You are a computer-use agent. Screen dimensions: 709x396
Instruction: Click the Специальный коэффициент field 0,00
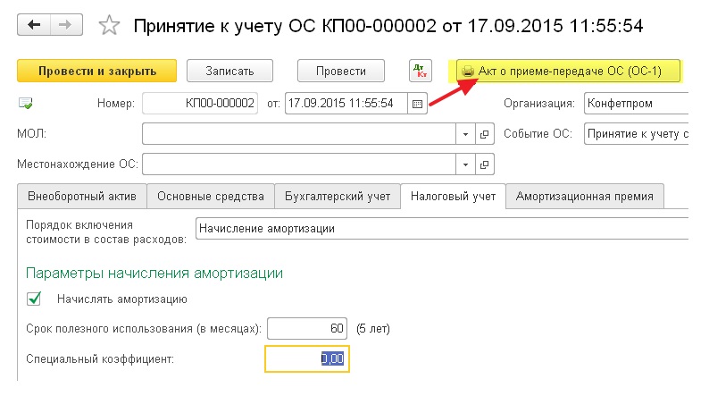point(307,358)
